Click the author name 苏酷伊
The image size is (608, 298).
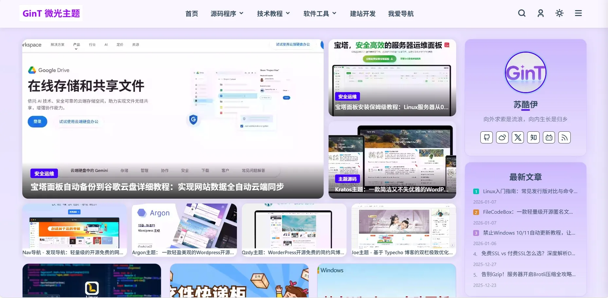[526, 105]
